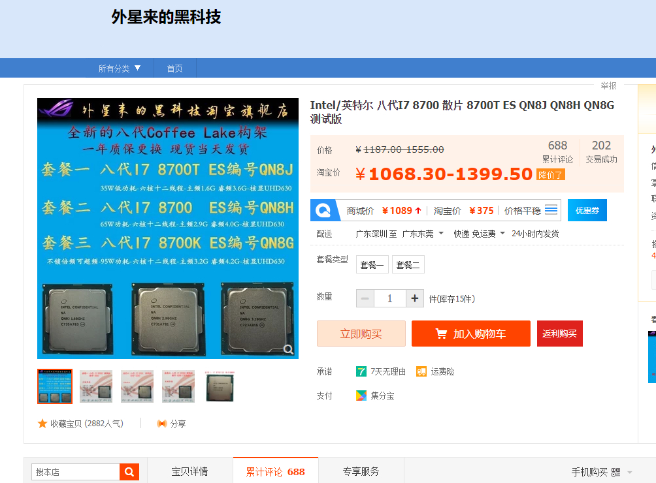Open the 价格平稳 price trend menu icon

click(551, 210)
